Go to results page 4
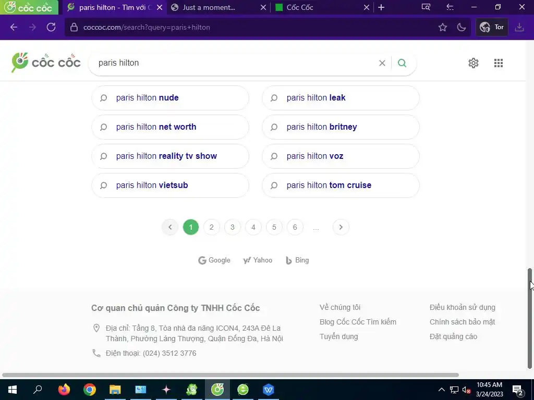The width and height of the screenshot is (534, 400). [x=253, y=227]
